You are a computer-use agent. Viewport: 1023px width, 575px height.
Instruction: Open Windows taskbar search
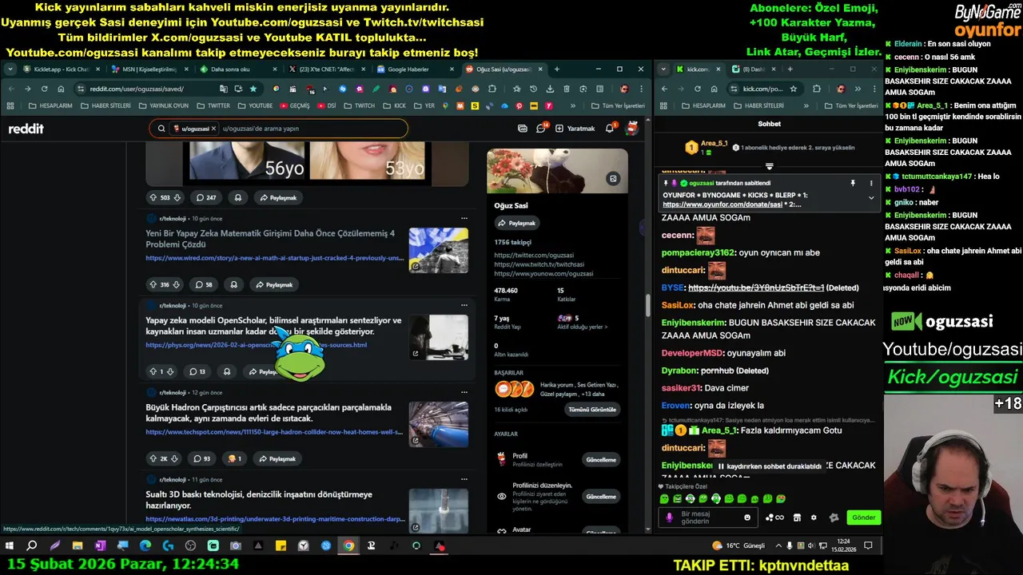[x=32, y=545]
